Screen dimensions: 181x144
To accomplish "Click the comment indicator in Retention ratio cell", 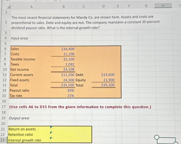I will tap(51, 133).
